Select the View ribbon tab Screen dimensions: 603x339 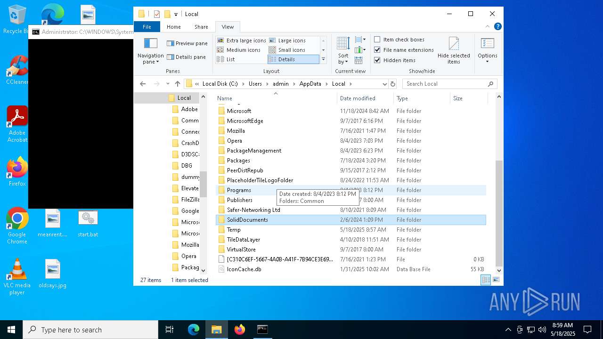tap(228, 27)
